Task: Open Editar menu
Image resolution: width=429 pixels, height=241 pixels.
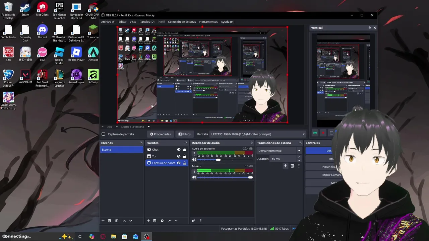Action: (122, 22)
